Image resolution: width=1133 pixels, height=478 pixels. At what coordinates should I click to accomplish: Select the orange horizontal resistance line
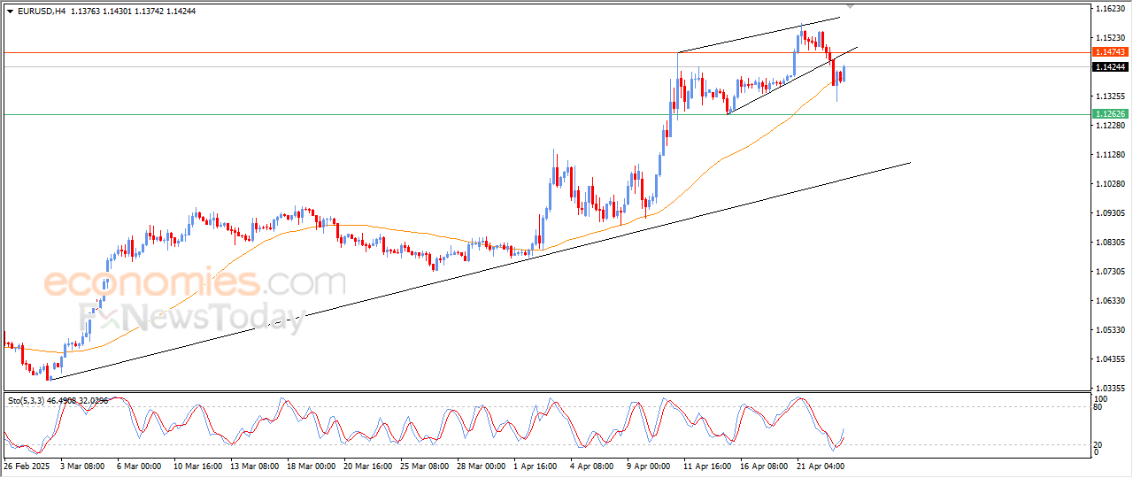[354, 52]
